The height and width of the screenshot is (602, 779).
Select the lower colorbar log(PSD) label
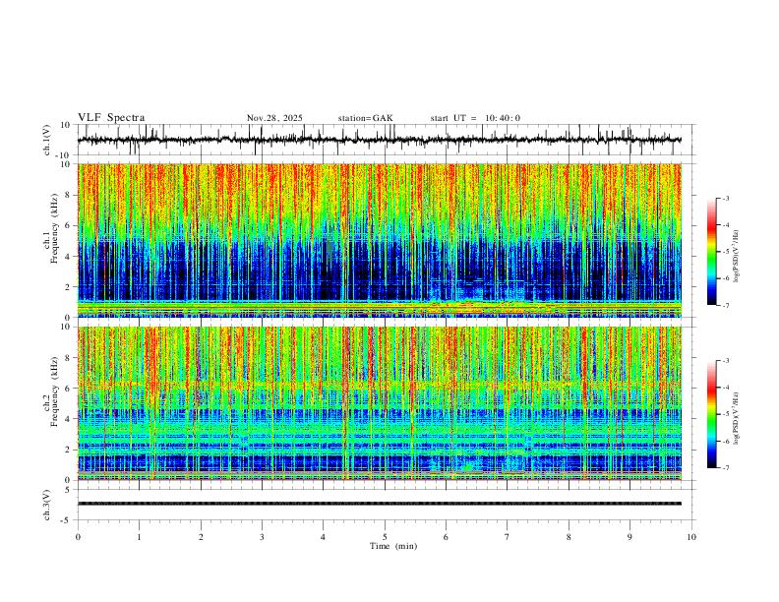pos(737,419)
